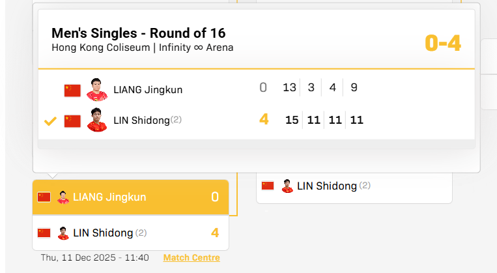497x273 pixels.
Task: Open LIN Shidong's player photo in popup
Action: point(96,120)
